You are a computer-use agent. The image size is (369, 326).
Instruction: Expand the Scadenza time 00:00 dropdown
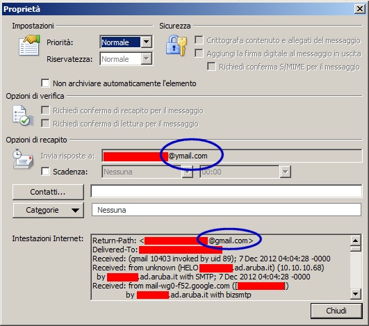pyautogui.click(x=285, y=172)
